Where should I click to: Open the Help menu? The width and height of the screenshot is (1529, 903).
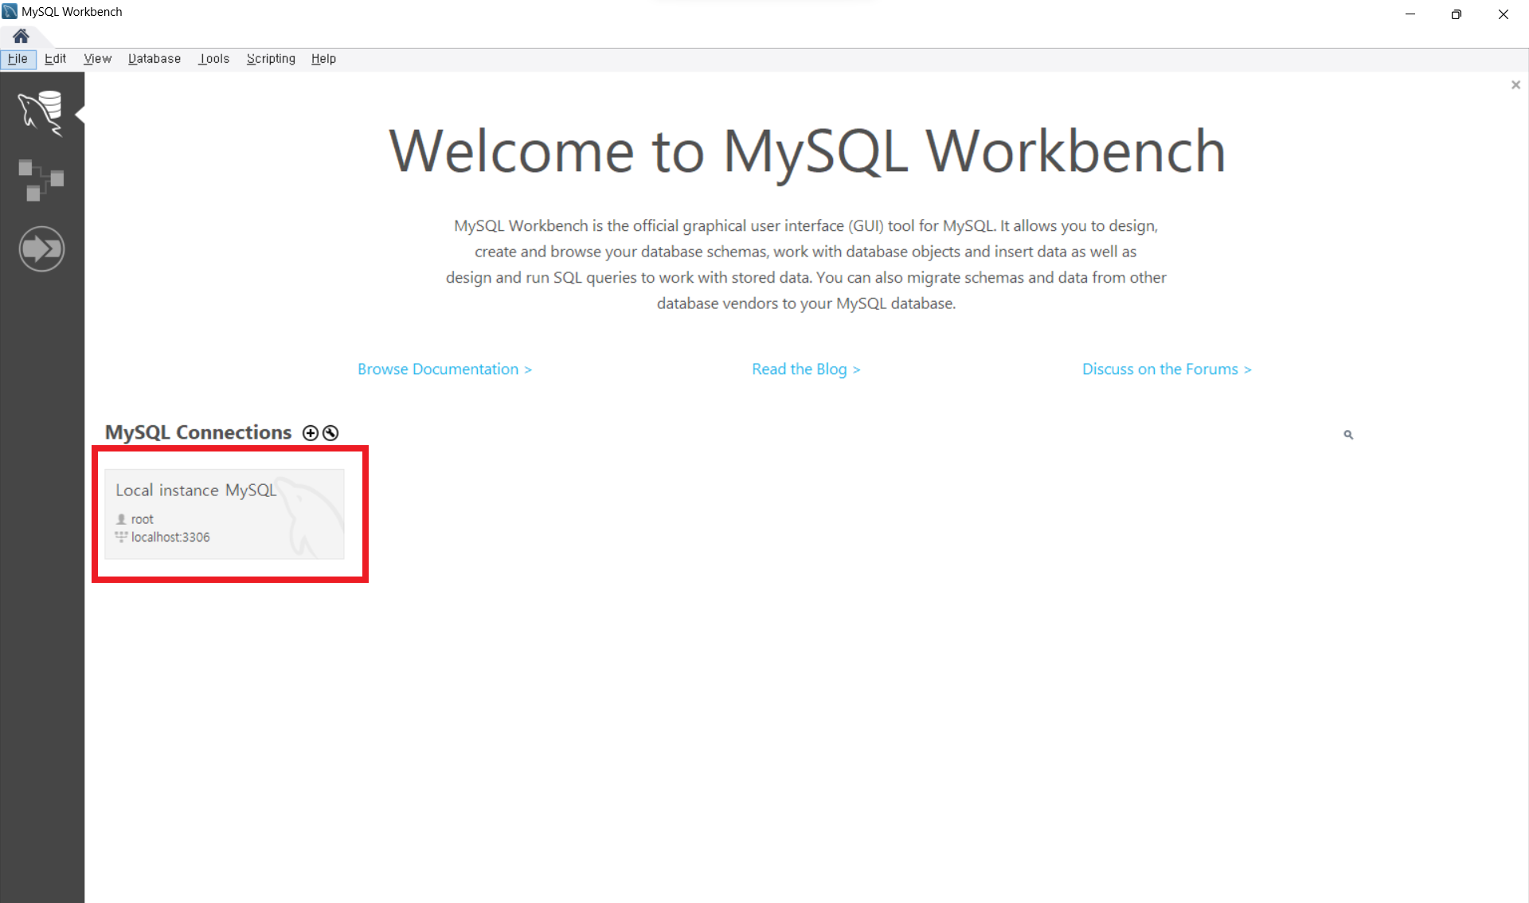click(323, 58)
